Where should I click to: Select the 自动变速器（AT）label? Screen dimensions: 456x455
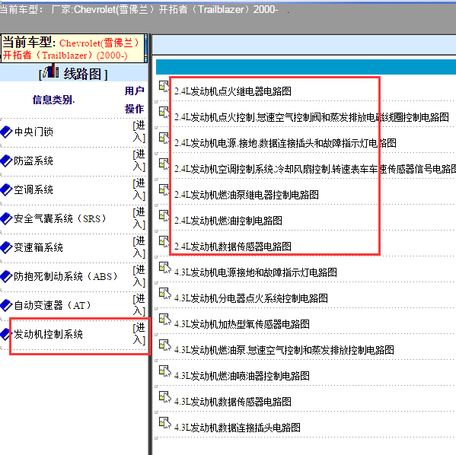(53, 306)
